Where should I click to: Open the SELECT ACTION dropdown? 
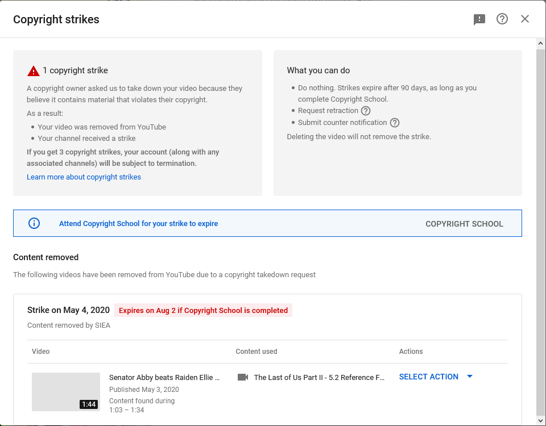point(436,377)
